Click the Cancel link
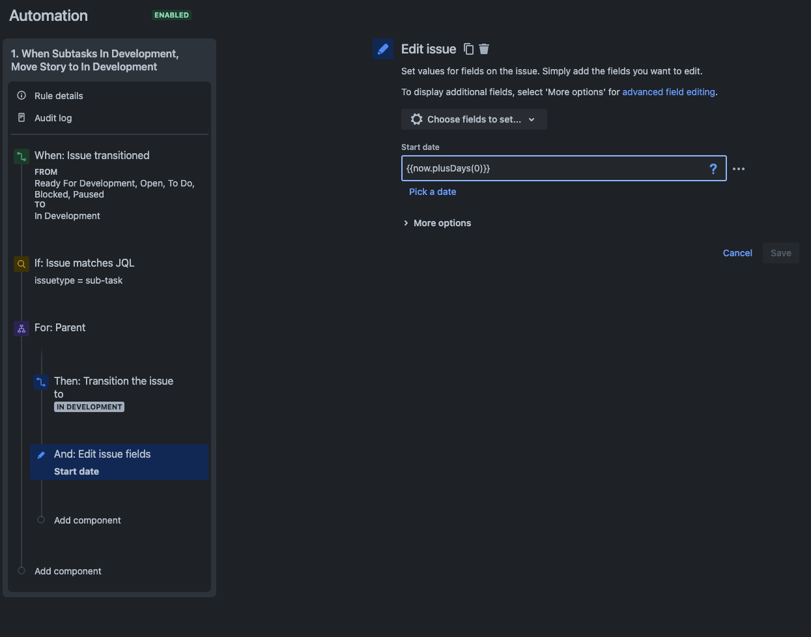811x637 pixels. pyautogui.click(x=737, y=253)
